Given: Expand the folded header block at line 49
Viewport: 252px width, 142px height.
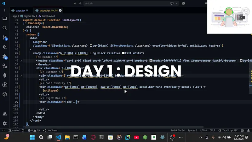Looking at the screenshot, I should point(21,61).
